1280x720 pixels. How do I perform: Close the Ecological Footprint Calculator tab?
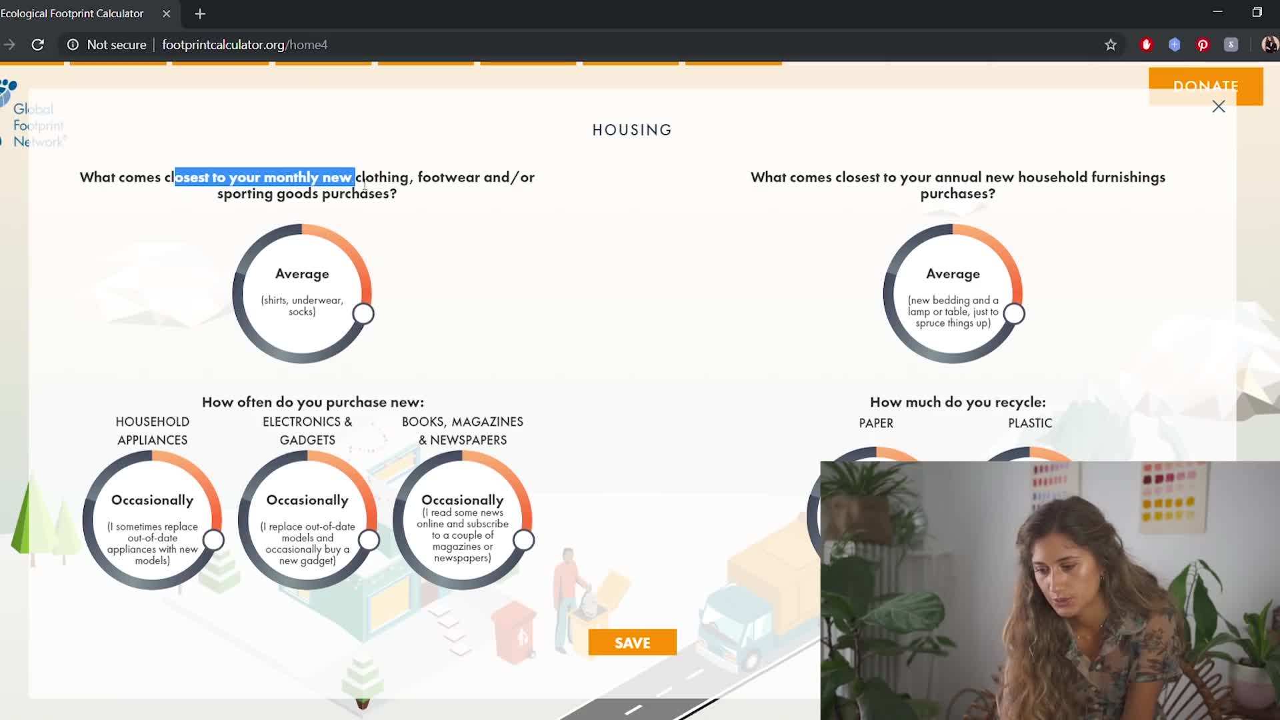pyautogui.click(x=167, y=13)
